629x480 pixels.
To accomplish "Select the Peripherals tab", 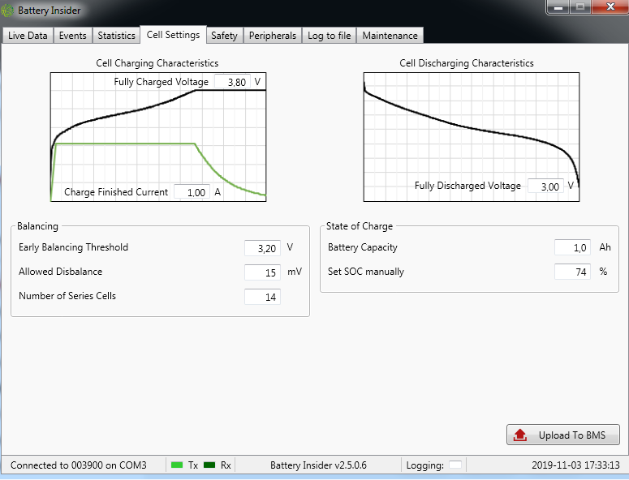I will 272,36.
